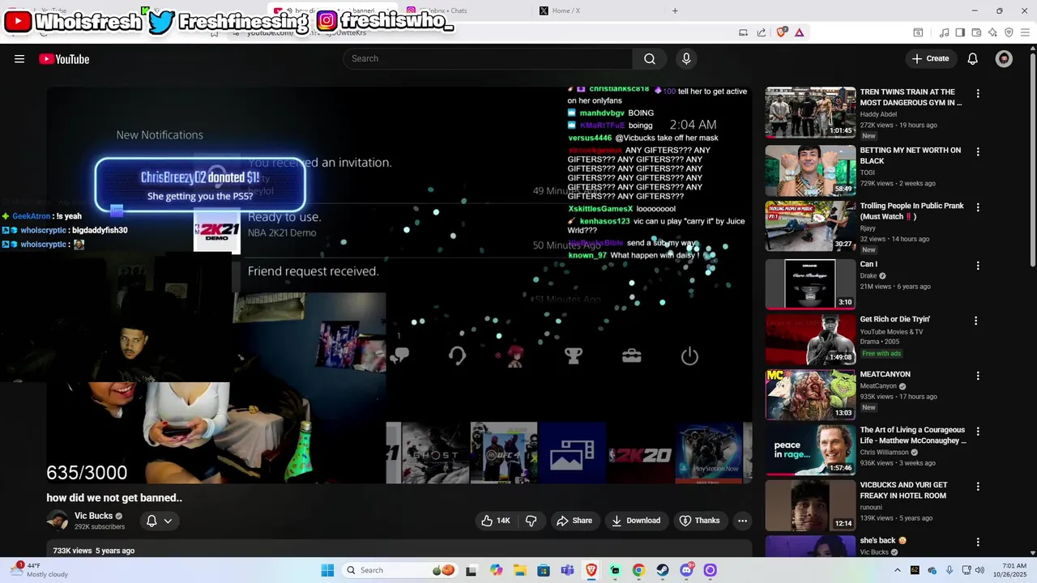Screen dimensions: 1037x583
Task: Play Trolling People In Public Prank thumbnail
Action: coord(810,226)
